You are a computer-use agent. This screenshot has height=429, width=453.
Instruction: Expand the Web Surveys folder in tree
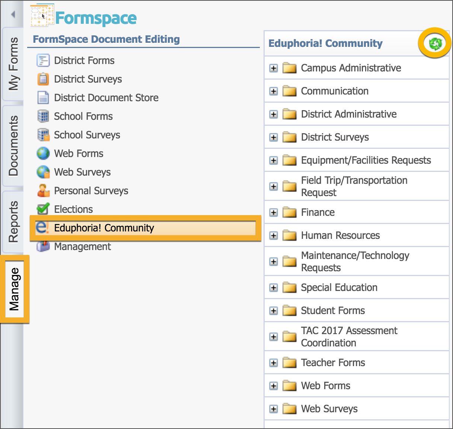[274, 409]
